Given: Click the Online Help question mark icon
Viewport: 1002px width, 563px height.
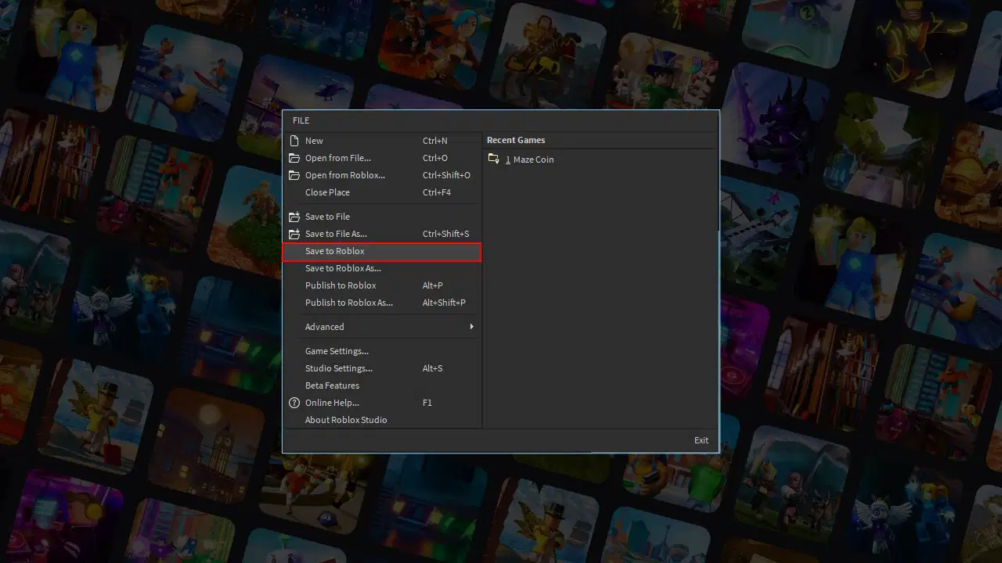Looking at the screenshot, I should [x=294, y=403].
